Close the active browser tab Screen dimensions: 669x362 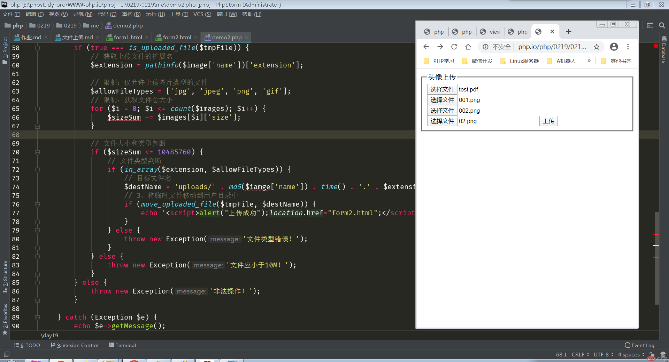tap(552, 32)
